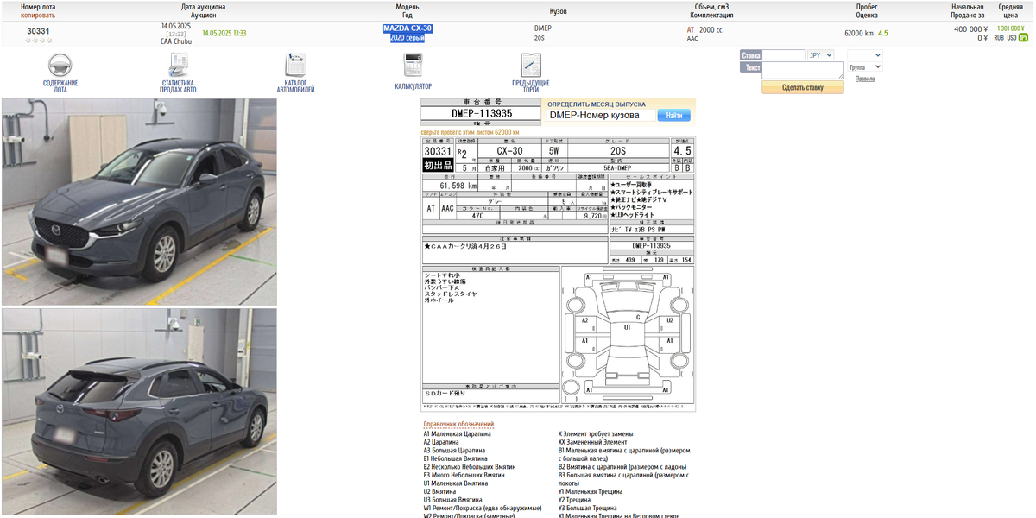The height and width of the screenshot is (518, 1036).
Task: Click the 'Найти' search button
Action: tap(674, 115)
